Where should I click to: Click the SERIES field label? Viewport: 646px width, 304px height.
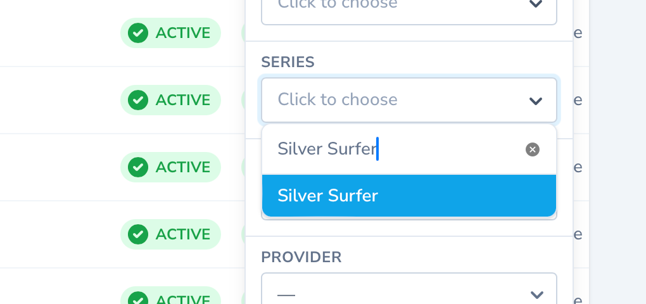tap(288, 62)
